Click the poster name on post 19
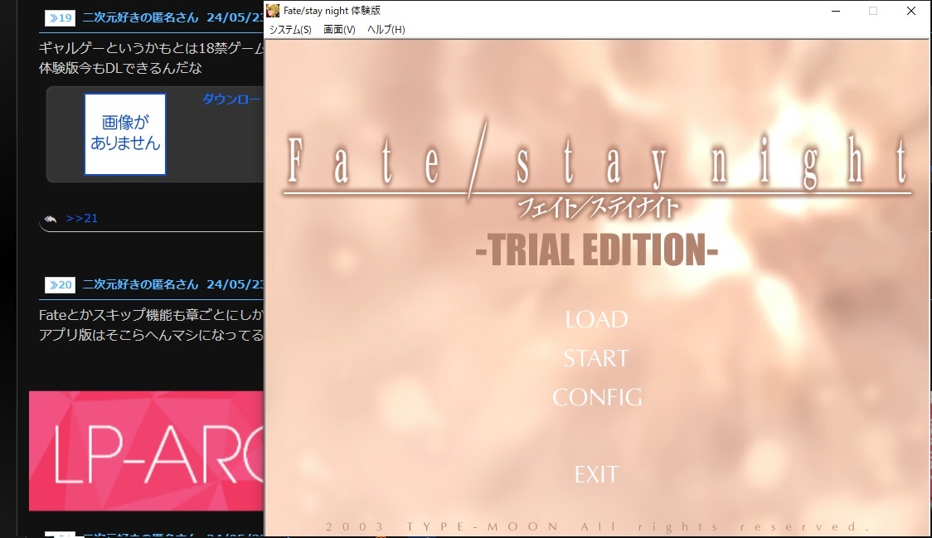 [140, 17]
